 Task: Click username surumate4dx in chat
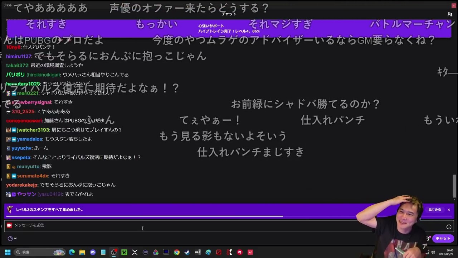[33, 176]
